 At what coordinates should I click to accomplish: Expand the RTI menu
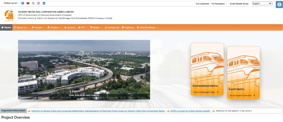[83, 27]
